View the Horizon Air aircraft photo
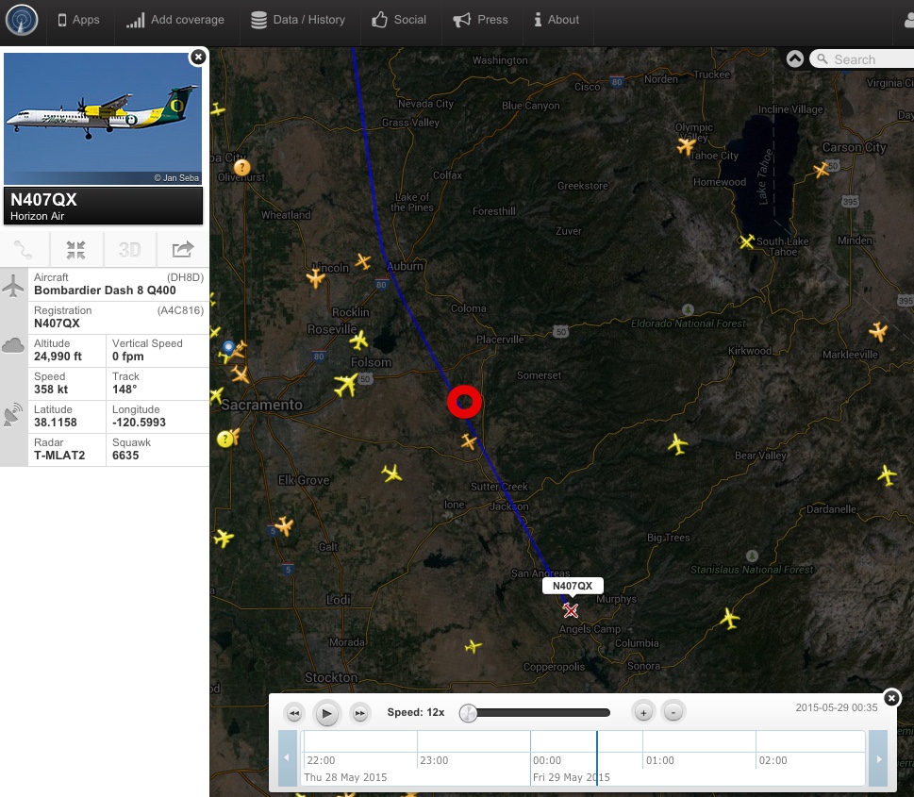 103,119
